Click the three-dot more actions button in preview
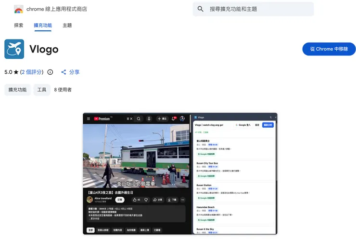Viewport: 356px width, 242px height. [183, 200]
